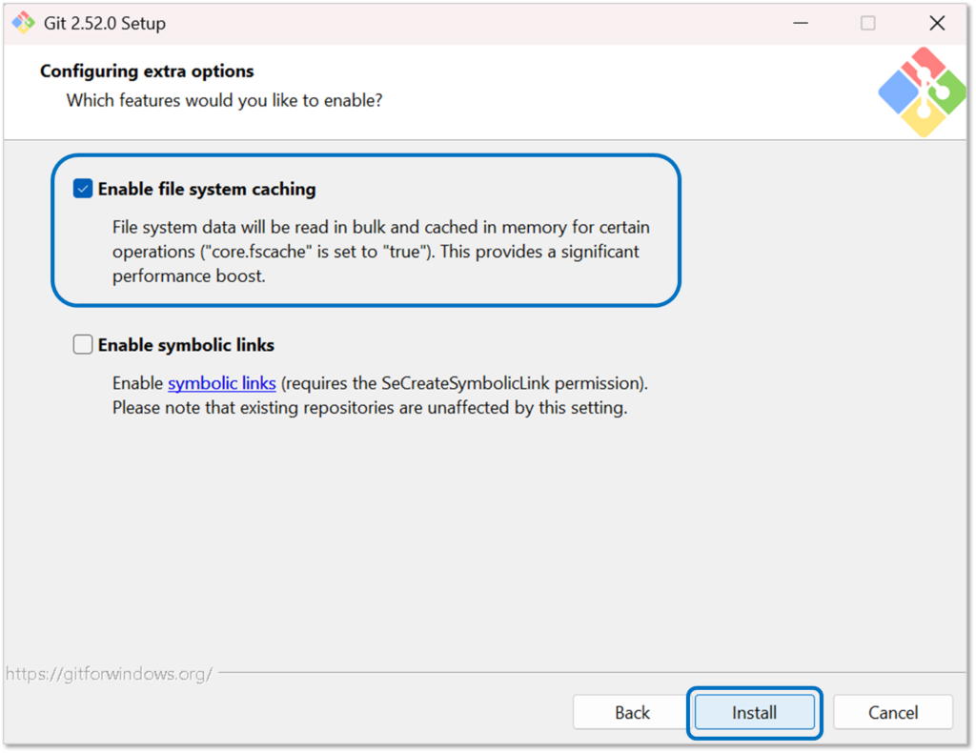
Task: Click the 'Git 2.52.0 Setup' title text
Action: pyautogui.click(x=105, y=23)
